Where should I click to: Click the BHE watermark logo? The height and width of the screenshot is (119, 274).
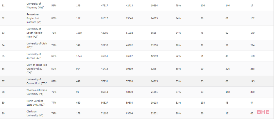coord(263,112)
